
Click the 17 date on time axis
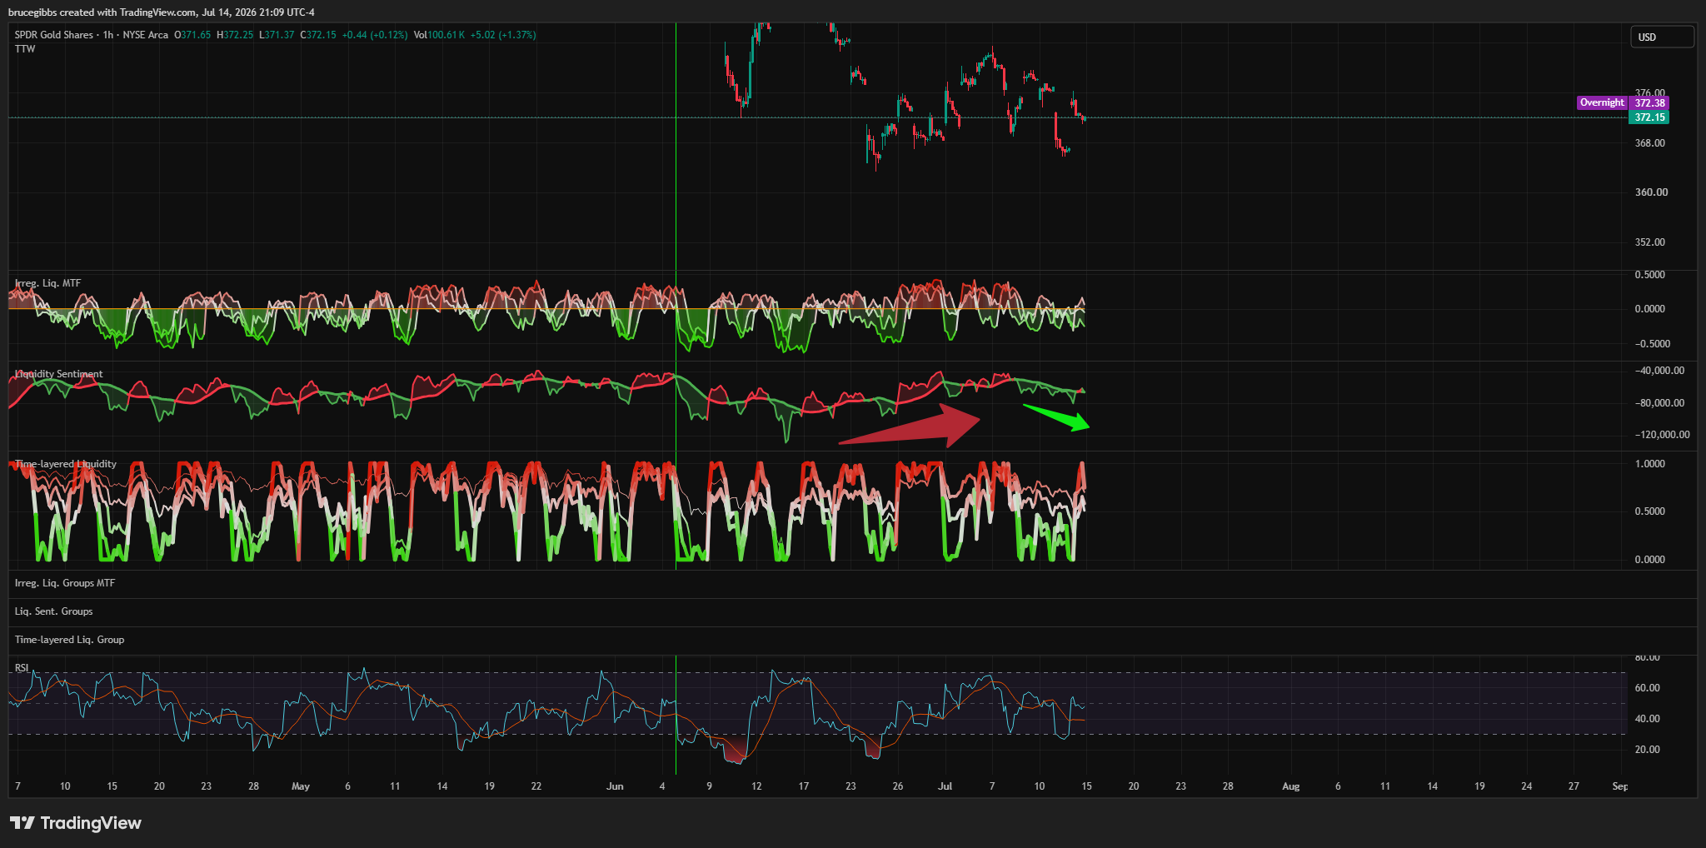[804, 786]
